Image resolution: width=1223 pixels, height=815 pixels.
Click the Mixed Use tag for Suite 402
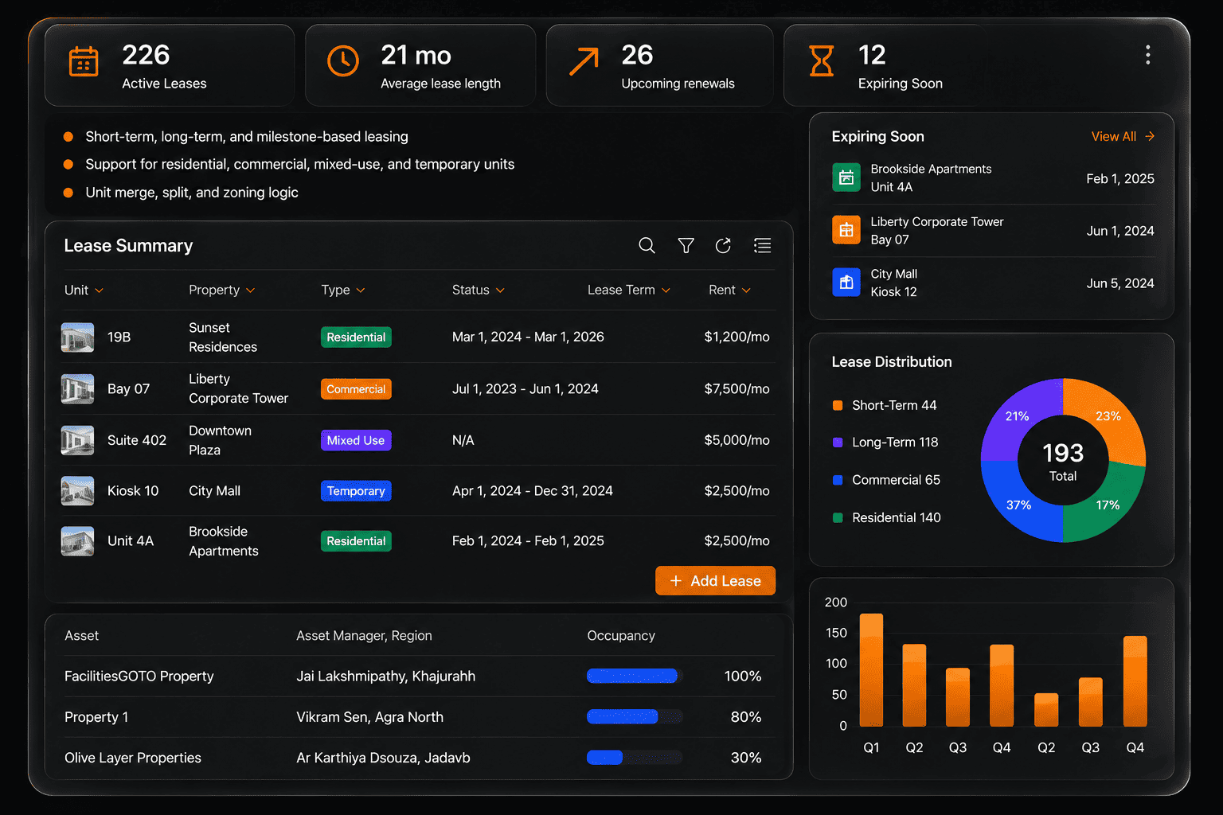coord(356,440)
